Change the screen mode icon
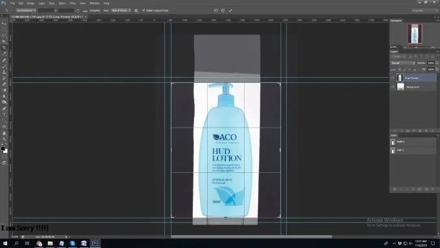 (4, 163)
